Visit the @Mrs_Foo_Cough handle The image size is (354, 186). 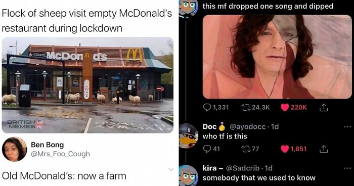pos(60,154)
